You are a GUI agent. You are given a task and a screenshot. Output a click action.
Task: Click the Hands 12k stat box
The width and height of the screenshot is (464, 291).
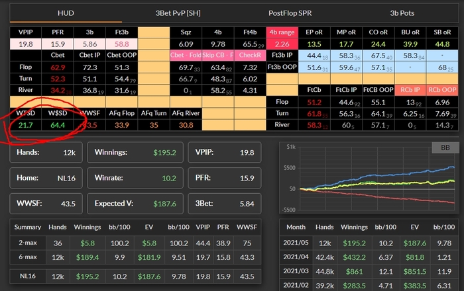(x=45, y=152)
